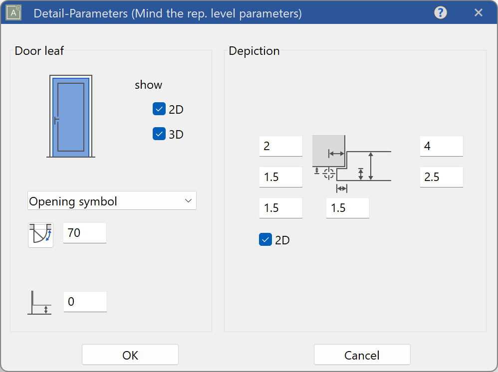The height and width of the screenshot is (372, 498).
Task: Open the help question mark icon
Action: coord(441,13)
